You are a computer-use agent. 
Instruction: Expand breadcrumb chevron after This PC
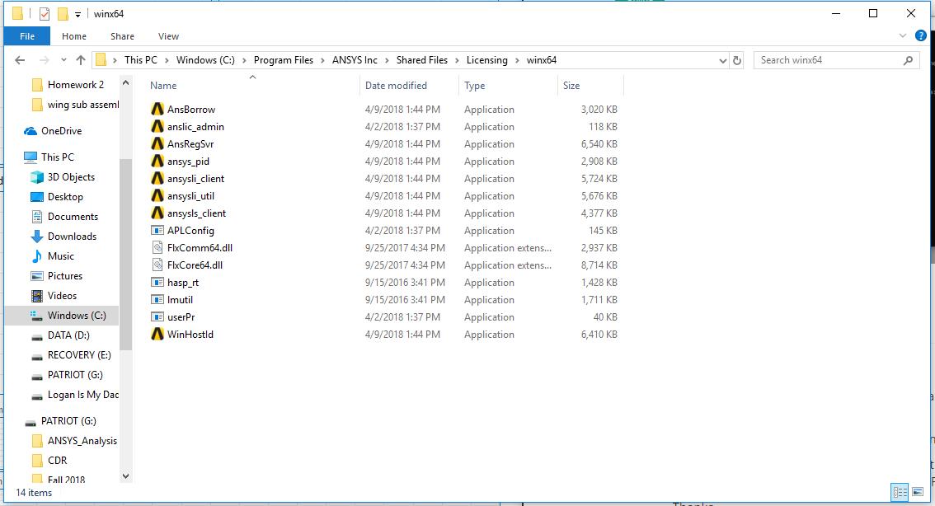167,60
